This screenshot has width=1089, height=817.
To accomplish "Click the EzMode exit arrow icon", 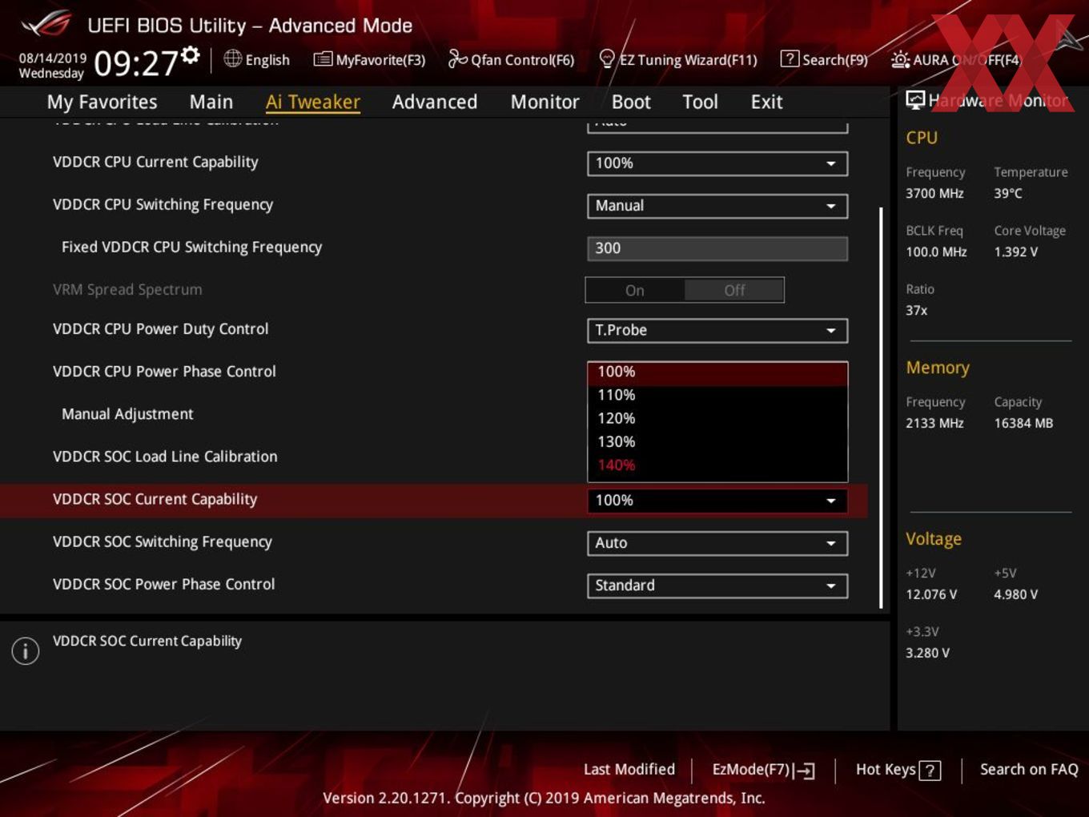I will pos(805,771).
